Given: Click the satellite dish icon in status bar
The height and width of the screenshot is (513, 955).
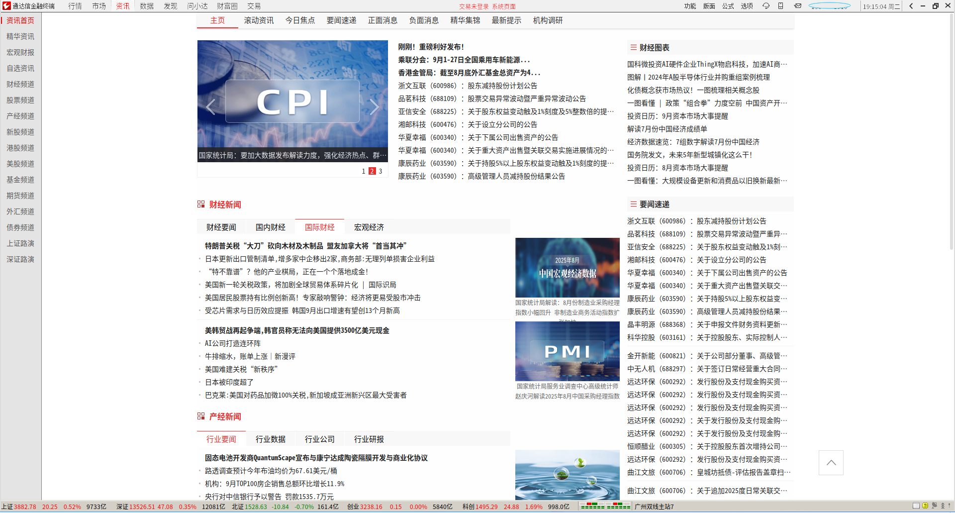Looking at the screenshot, I should point(934,506).
